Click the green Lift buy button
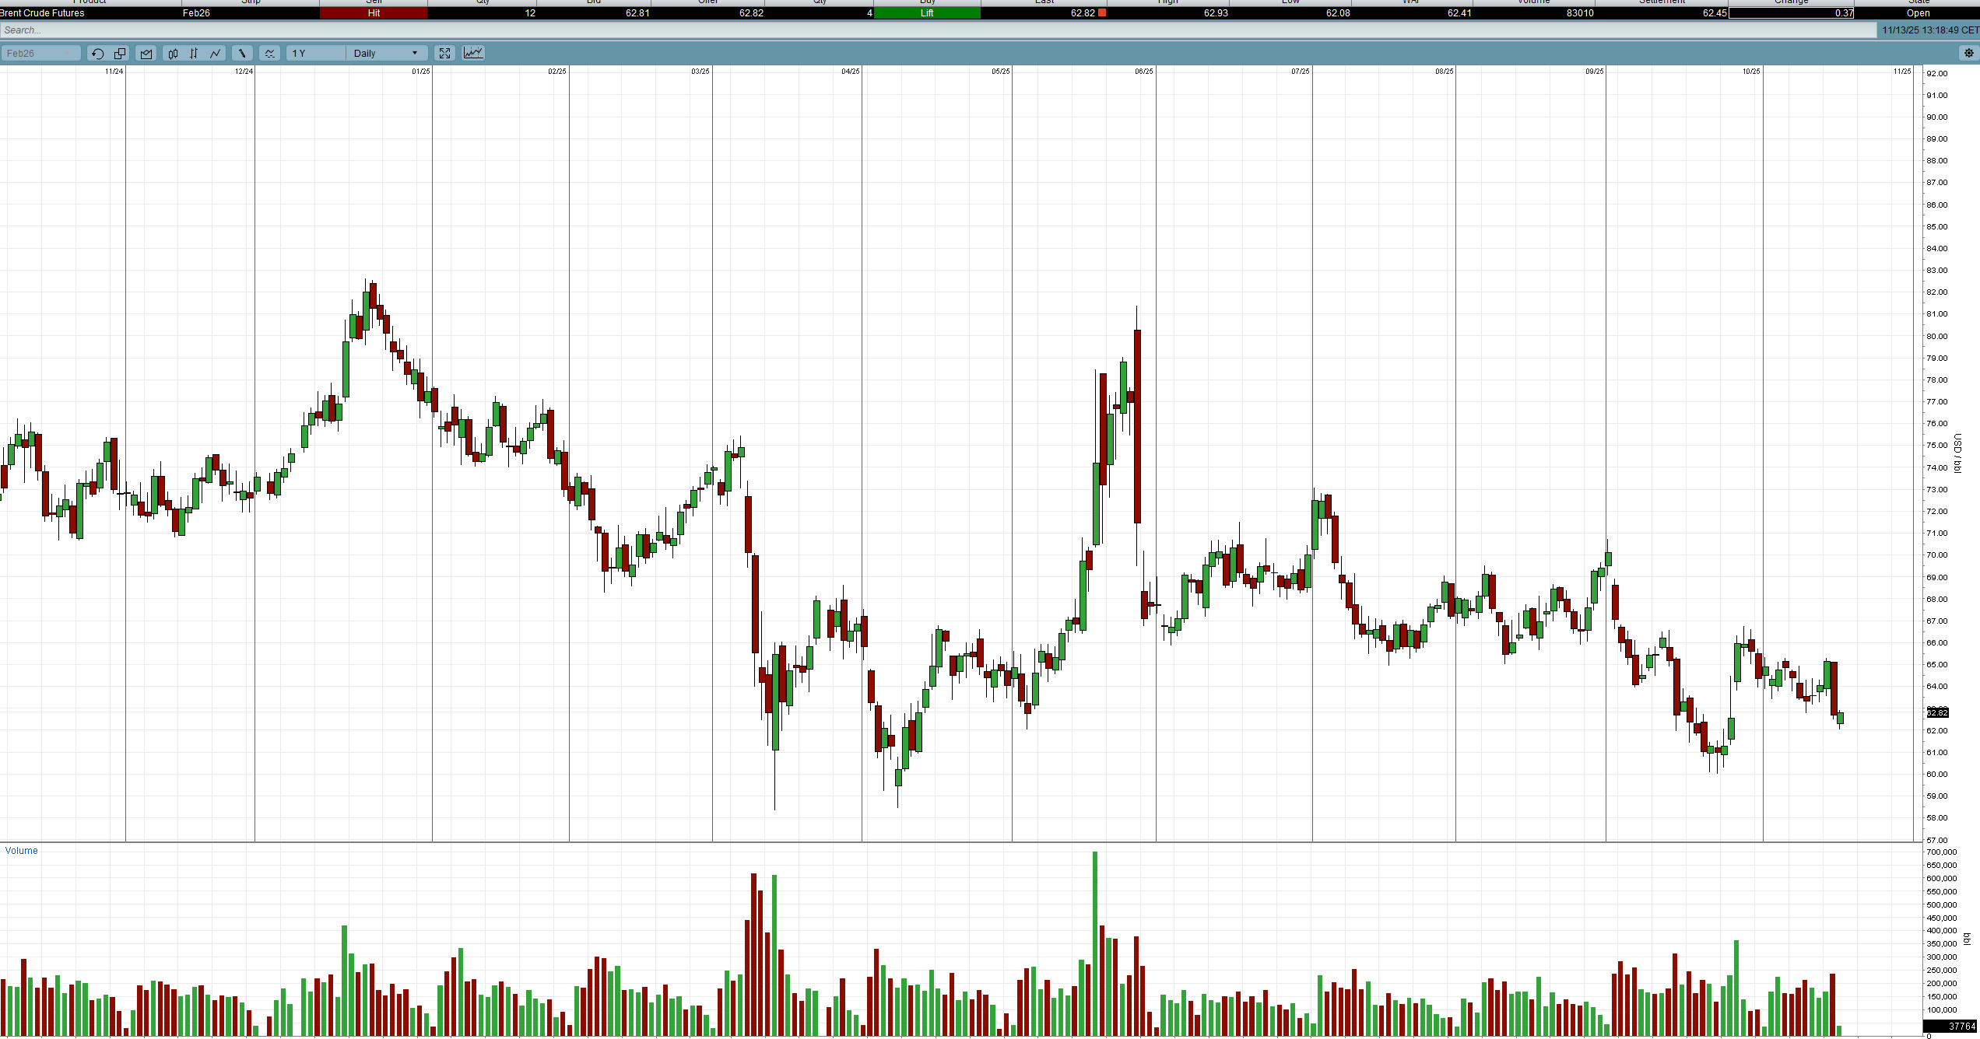The image size is (1980, 1039). tap(927, 13)
